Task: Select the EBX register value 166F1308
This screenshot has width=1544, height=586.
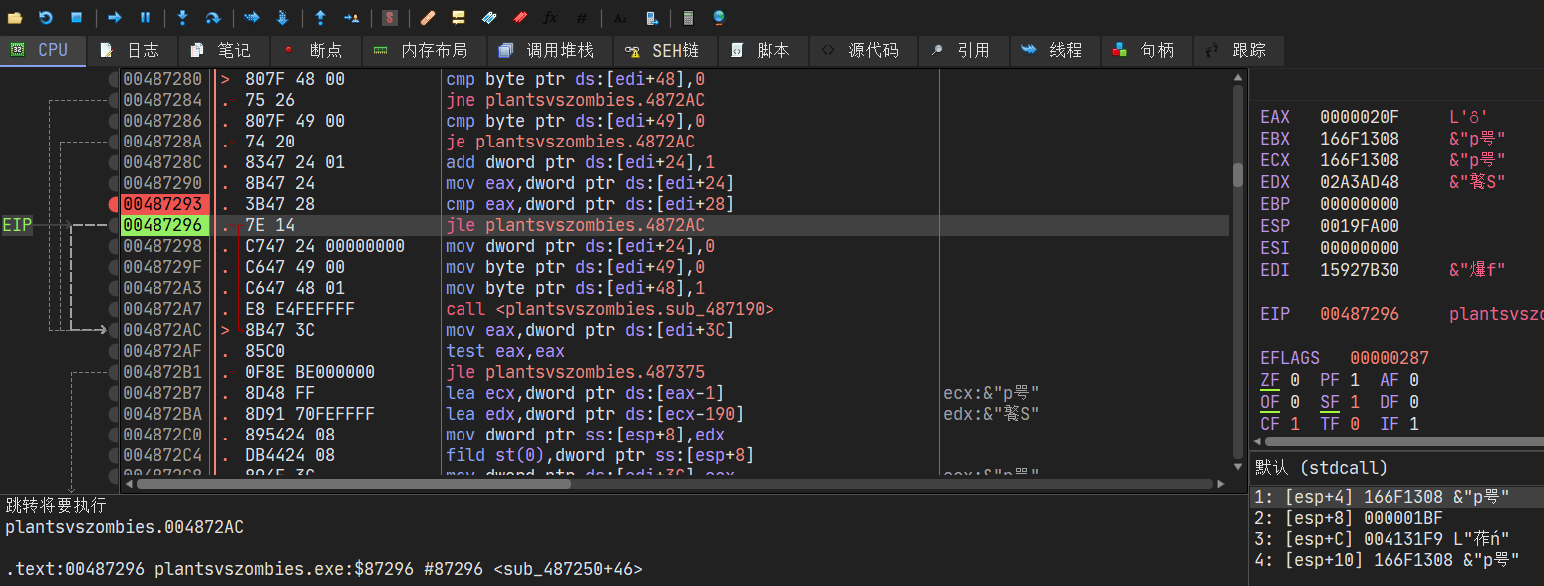Action: (1360, 139)
